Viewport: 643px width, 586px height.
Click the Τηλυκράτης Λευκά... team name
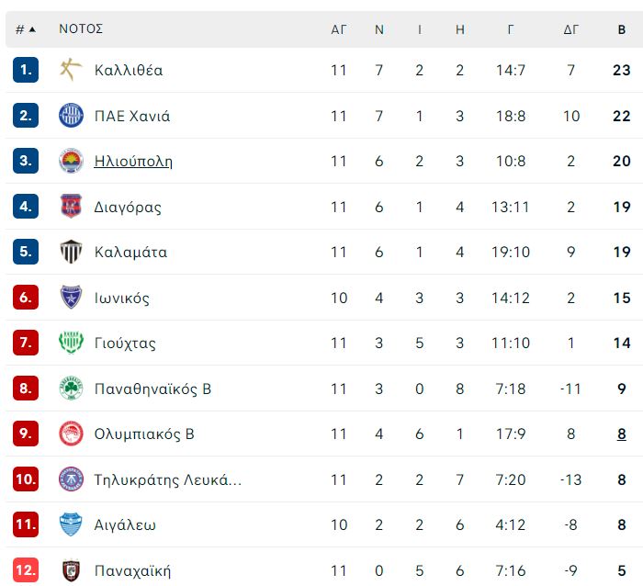pyautogui.click(x=168, y=479)
